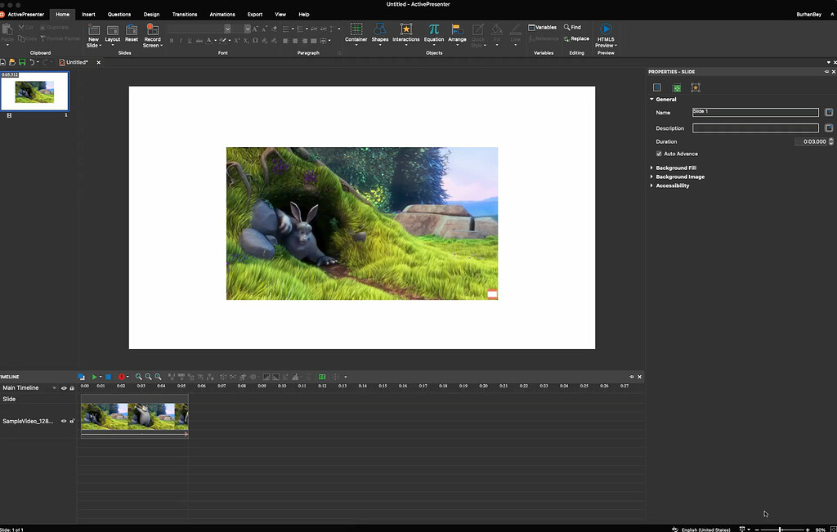Toggle Main Timeline visibility eye
This screenshot has width=837, height=532.
pos(64,388)
